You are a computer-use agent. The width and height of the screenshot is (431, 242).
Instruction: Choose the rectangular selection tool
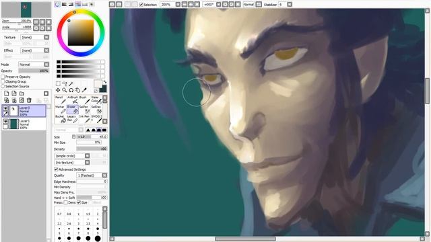pyautogui.click(x=58, y=83)
